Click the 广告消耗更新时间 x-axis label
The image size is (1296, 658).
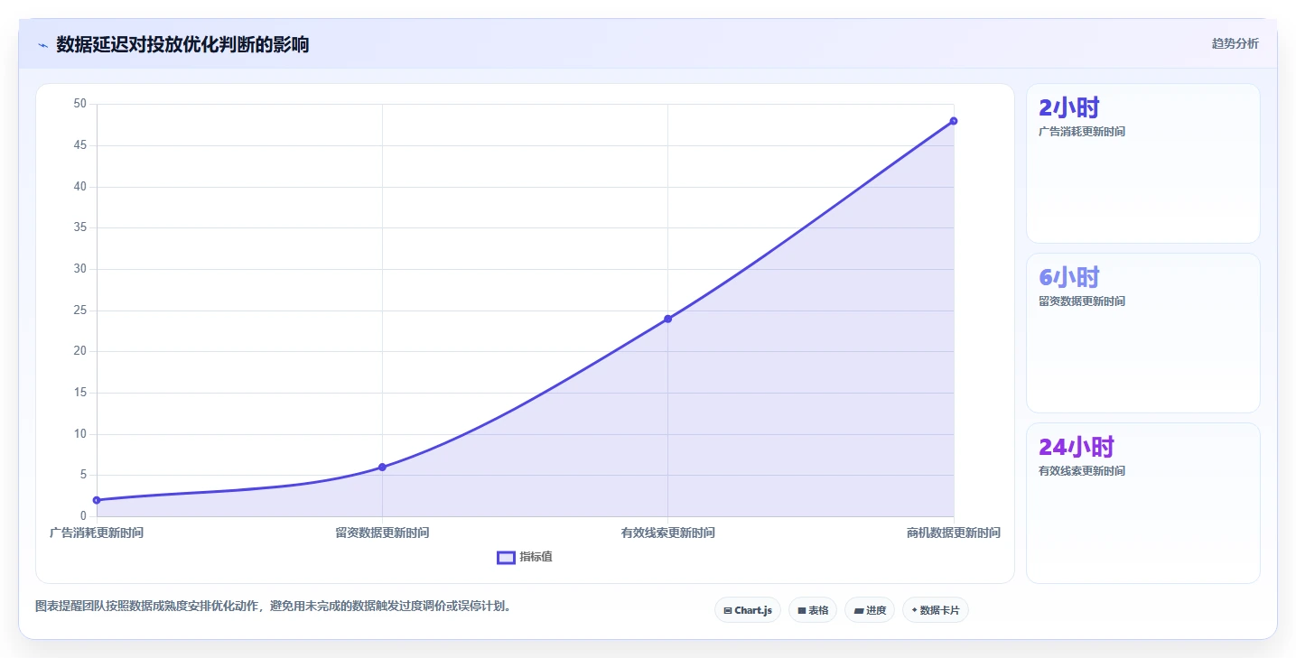pyautogui.click(x=97, y=533)
